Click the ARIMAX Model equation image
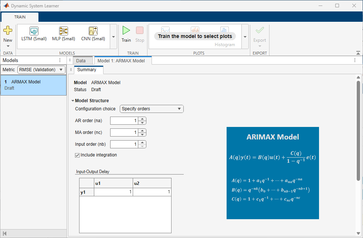The width and height of the screenshot is (363, 238). tap(273, 173)
